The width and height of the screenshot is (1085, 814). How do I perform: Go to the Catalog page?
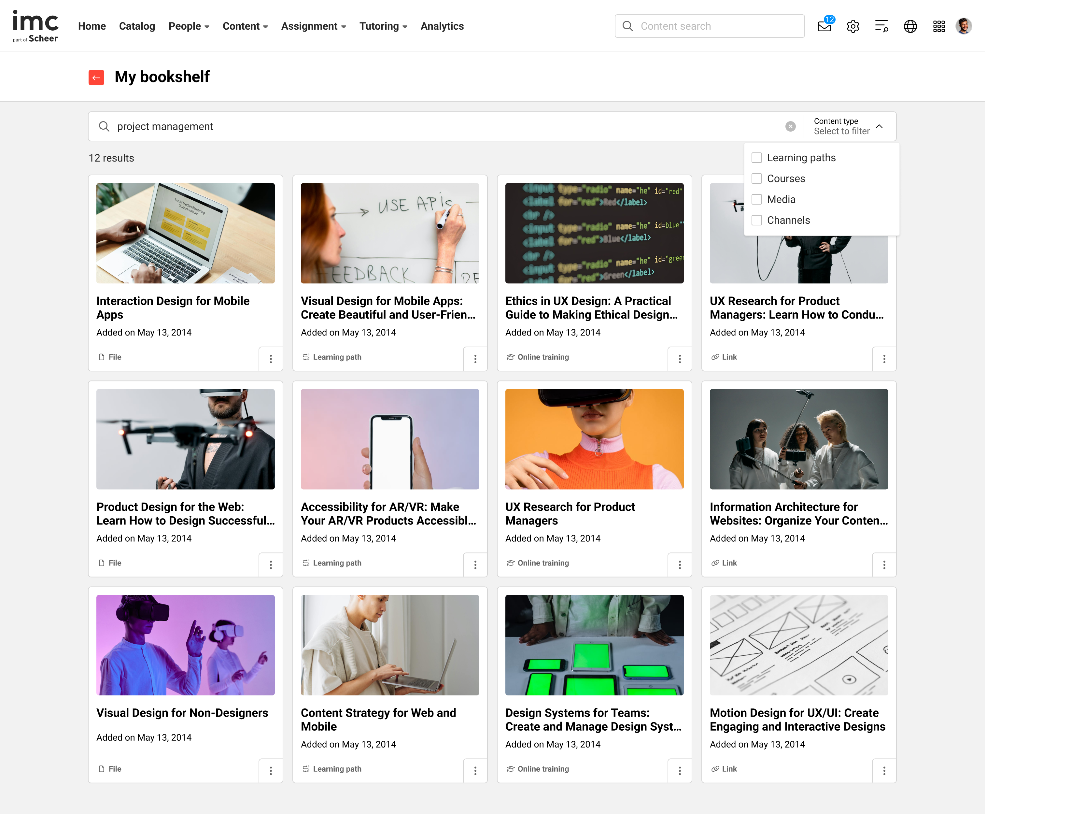137,26
